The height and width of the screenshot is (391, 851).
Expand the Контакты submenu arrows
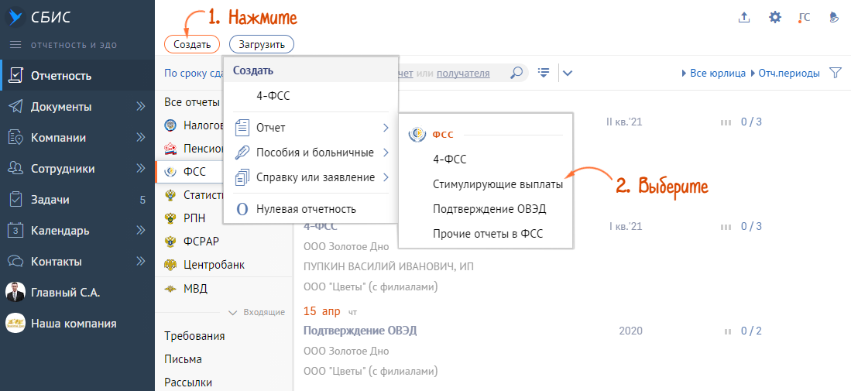coord(141,262)
